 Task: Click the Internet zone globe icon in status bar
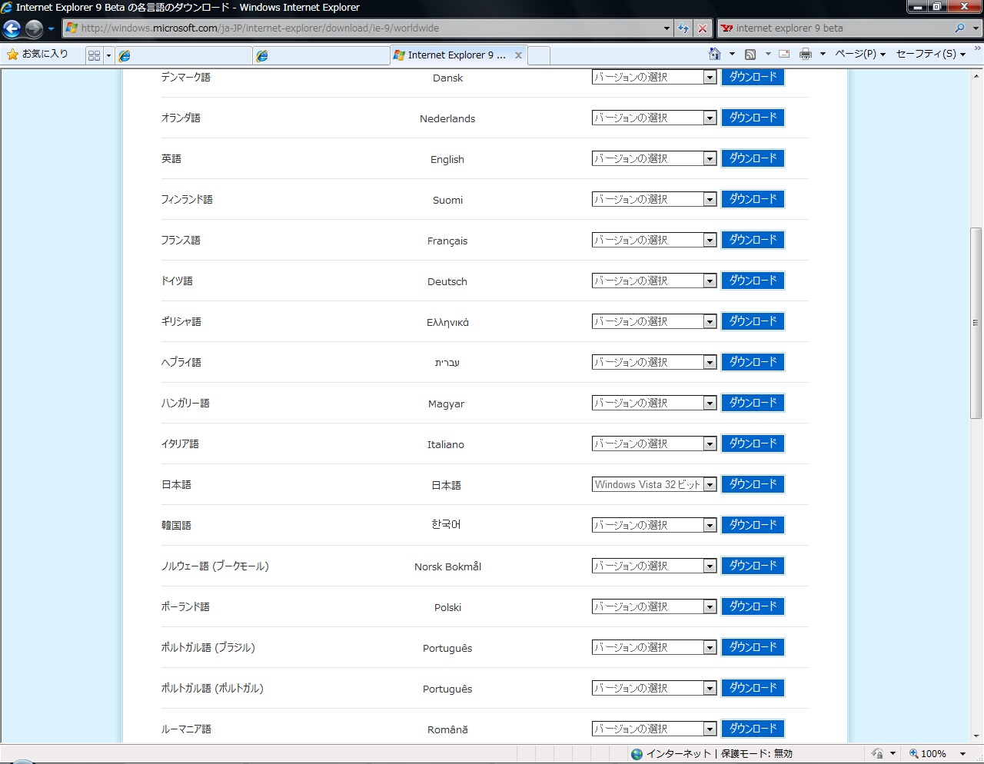point(637,754)
